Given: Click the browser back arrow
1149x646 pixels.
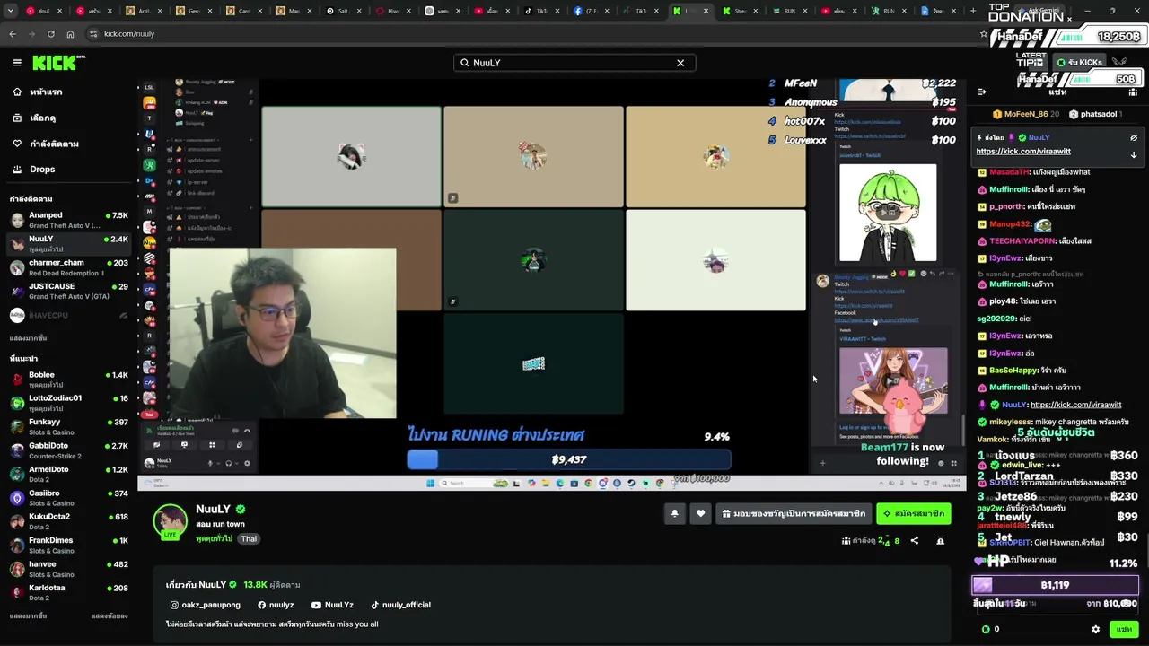Looking at the screenshot, I should click(13, 34).
